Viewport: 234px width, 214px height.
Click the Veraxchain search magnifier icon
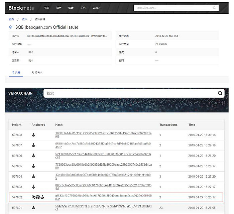(220, 93)
